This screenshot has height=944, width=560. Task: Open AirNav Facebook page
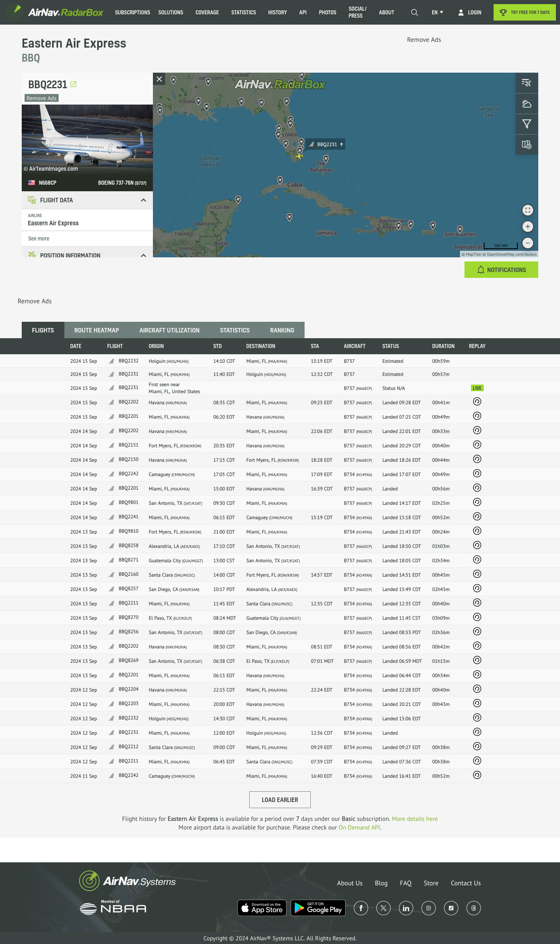(x=361, y=908)
